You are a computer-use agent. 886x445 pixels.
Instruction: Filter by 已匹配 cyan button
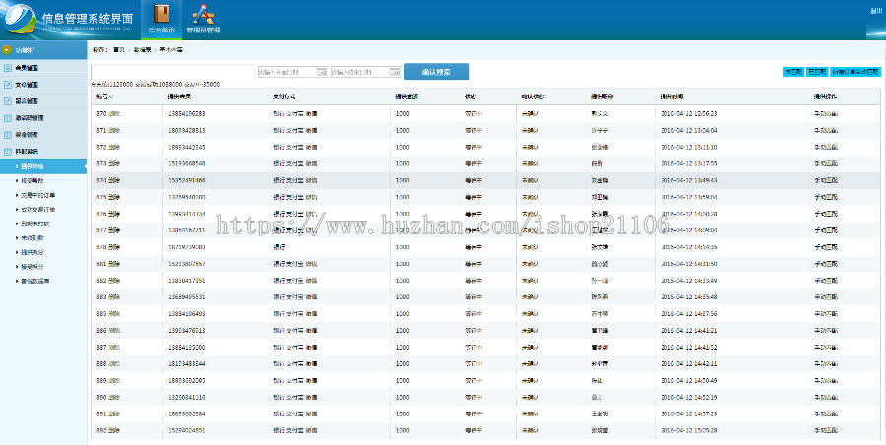[x=817, y=72]
